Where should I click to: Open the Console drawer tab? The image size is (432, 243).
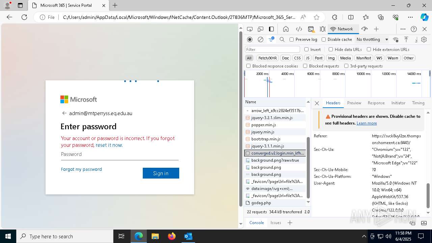coord(256,223)
